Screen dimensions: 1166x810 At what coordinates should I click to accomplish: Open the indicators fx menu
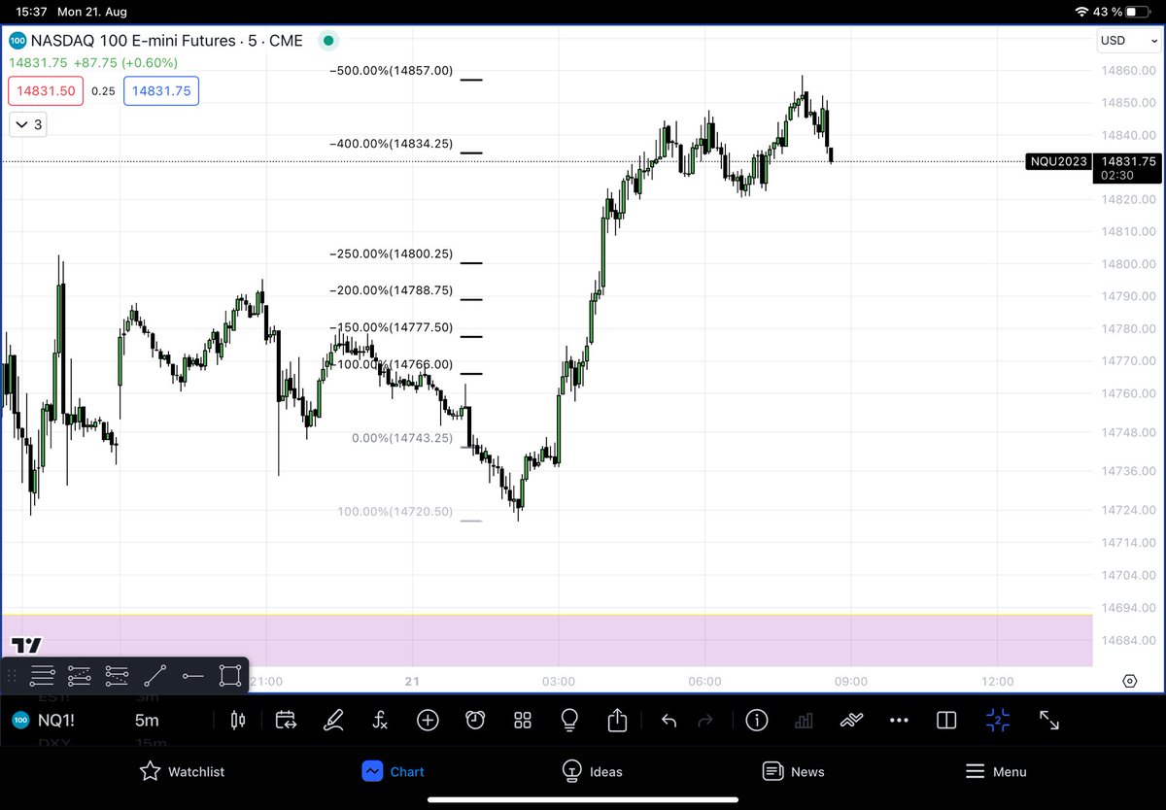380,720
